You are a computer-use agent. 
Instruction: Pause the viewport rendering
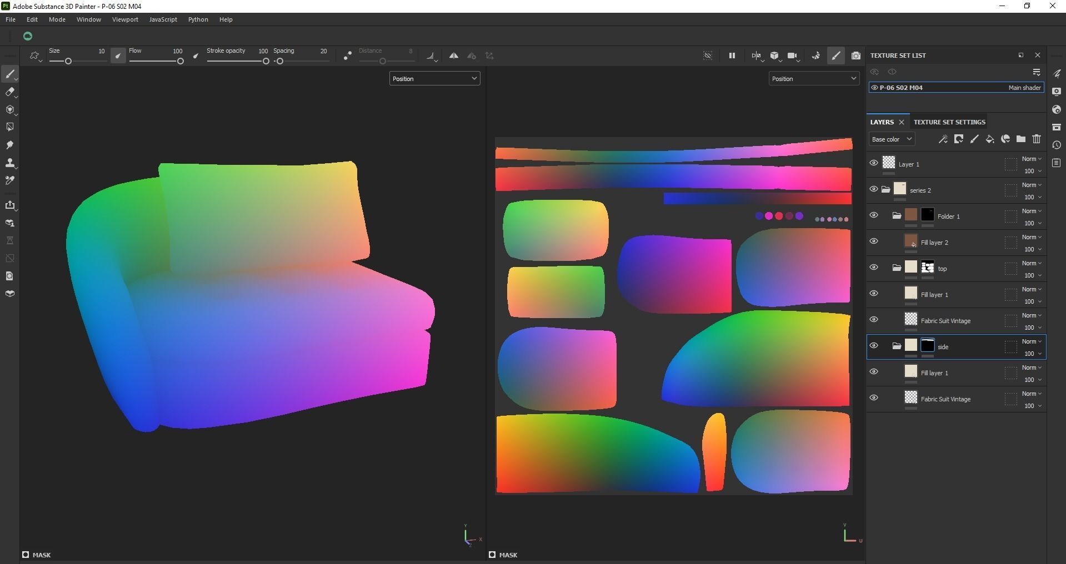pos(732,56)
